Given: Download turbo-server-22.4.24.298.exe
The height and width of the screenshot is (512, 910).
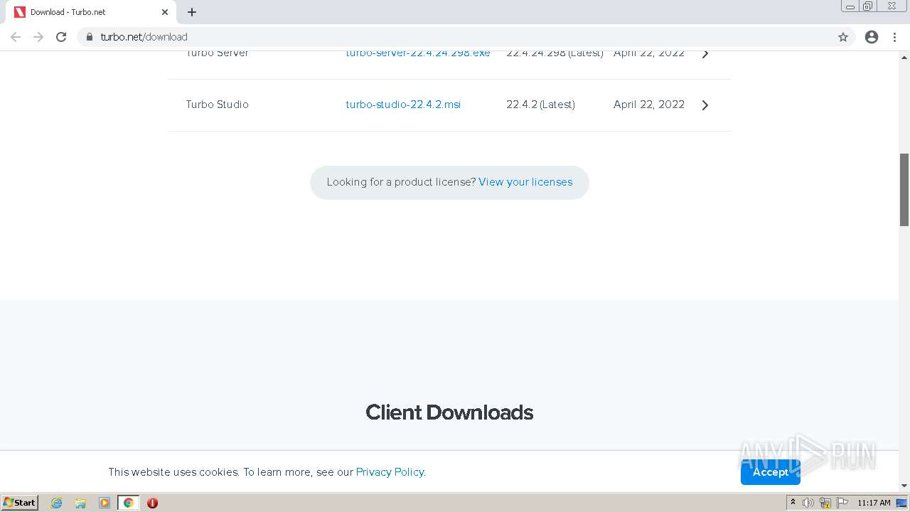Looking at the screenshot, I should point(418,53).
